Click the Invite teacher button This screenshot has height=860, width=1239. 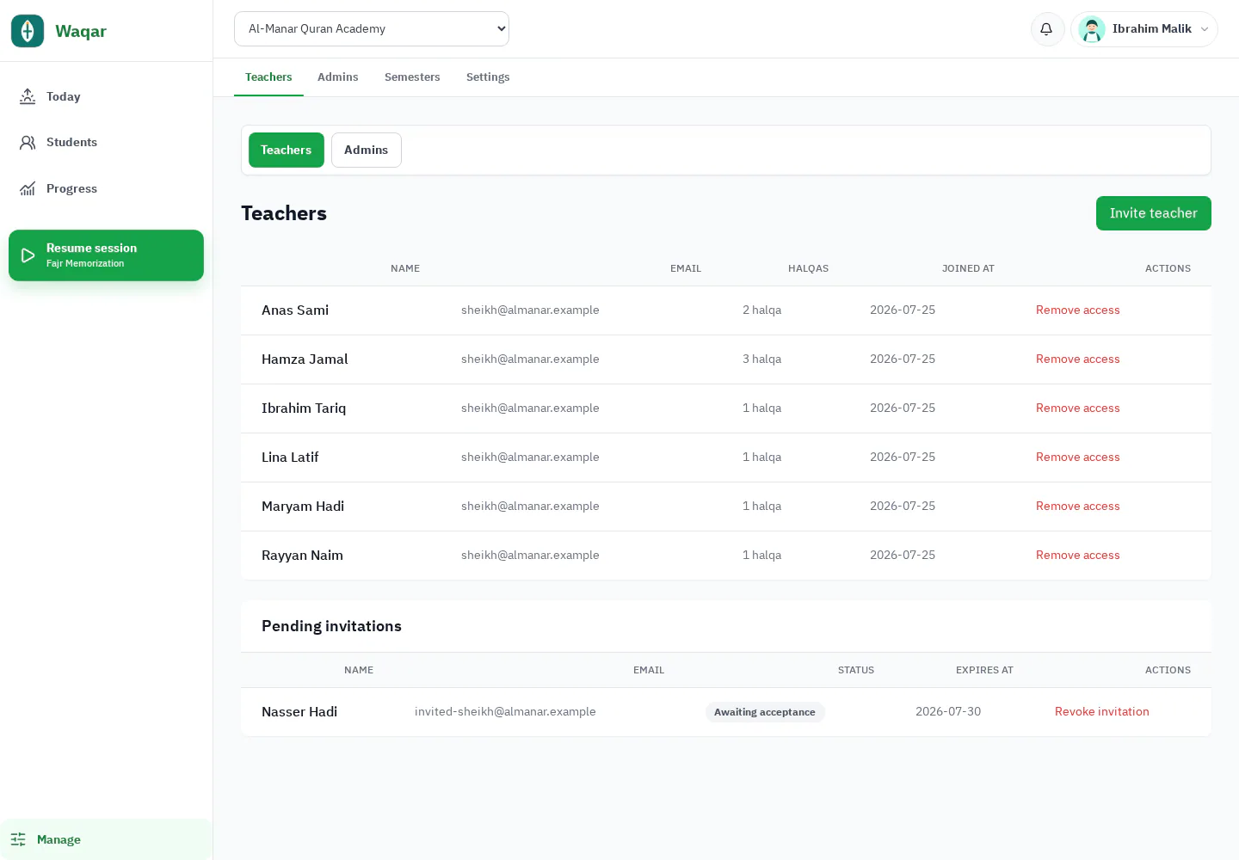[x=1154, y=213]
